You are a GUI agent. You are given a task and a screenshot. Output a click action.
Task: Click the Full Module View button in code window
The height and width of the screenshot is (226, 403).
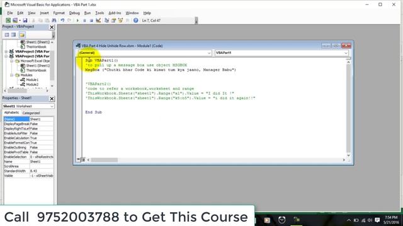point(82,159)
